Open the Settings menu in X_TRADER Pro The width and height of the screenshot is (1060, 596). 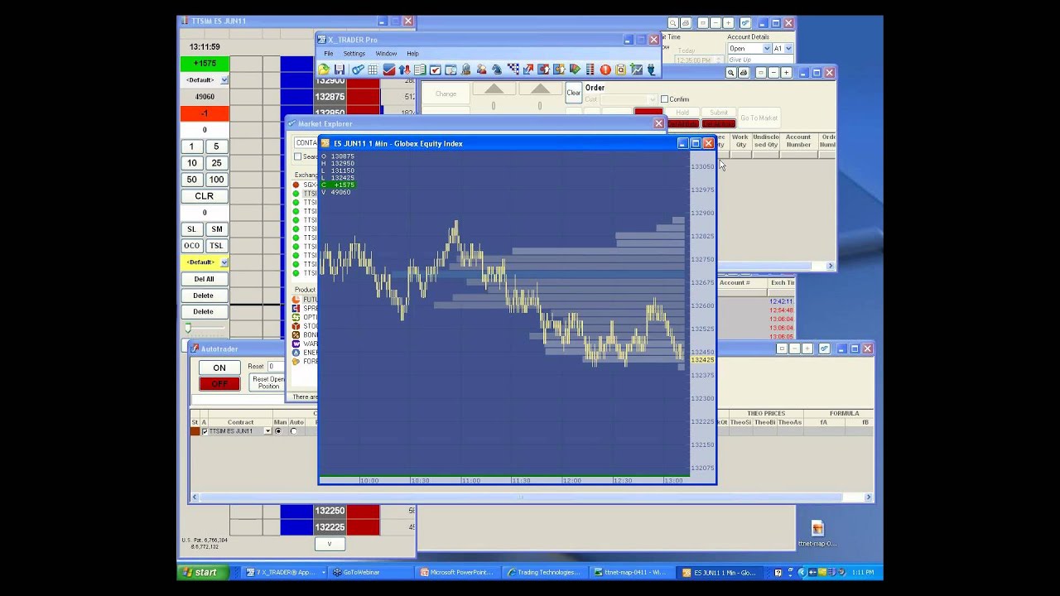coord(354,54)
